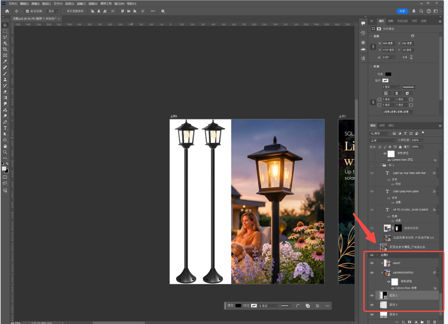Click align left edges icon
The image size is (448, 324).
(x=93, y=11)
